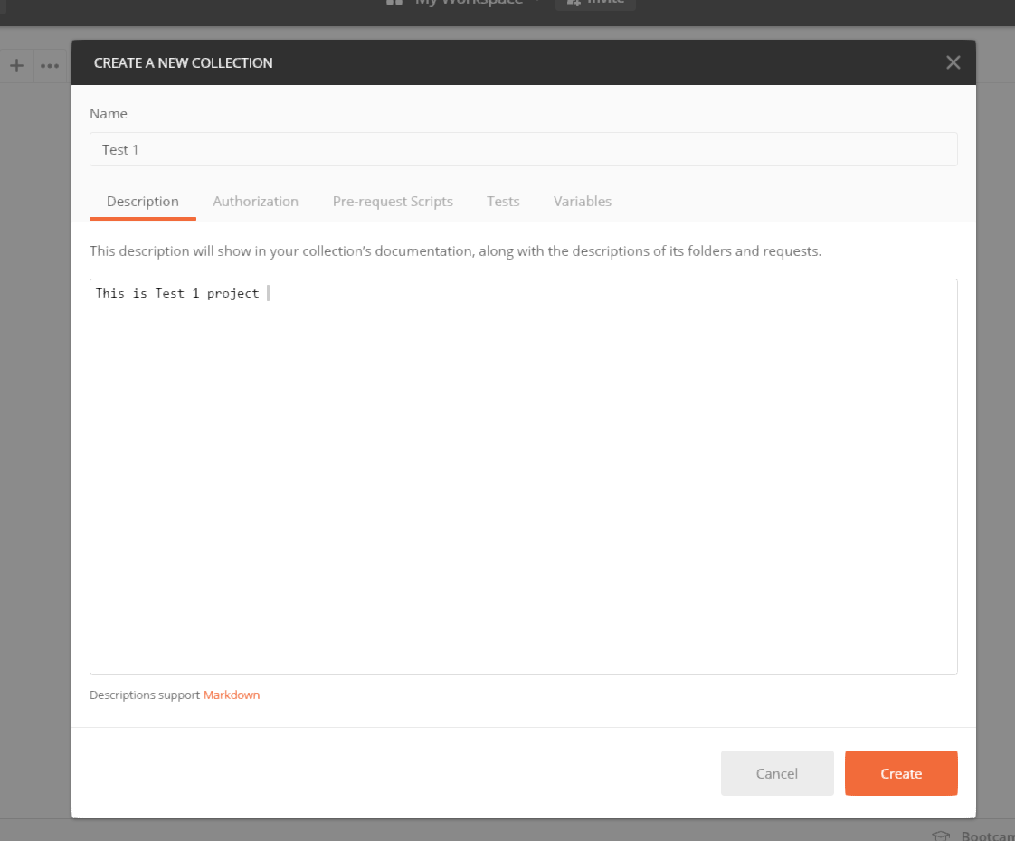Screen dimensions: 1015x841
Task: Cancel creating the collection
Action: (x=777, y=773)
